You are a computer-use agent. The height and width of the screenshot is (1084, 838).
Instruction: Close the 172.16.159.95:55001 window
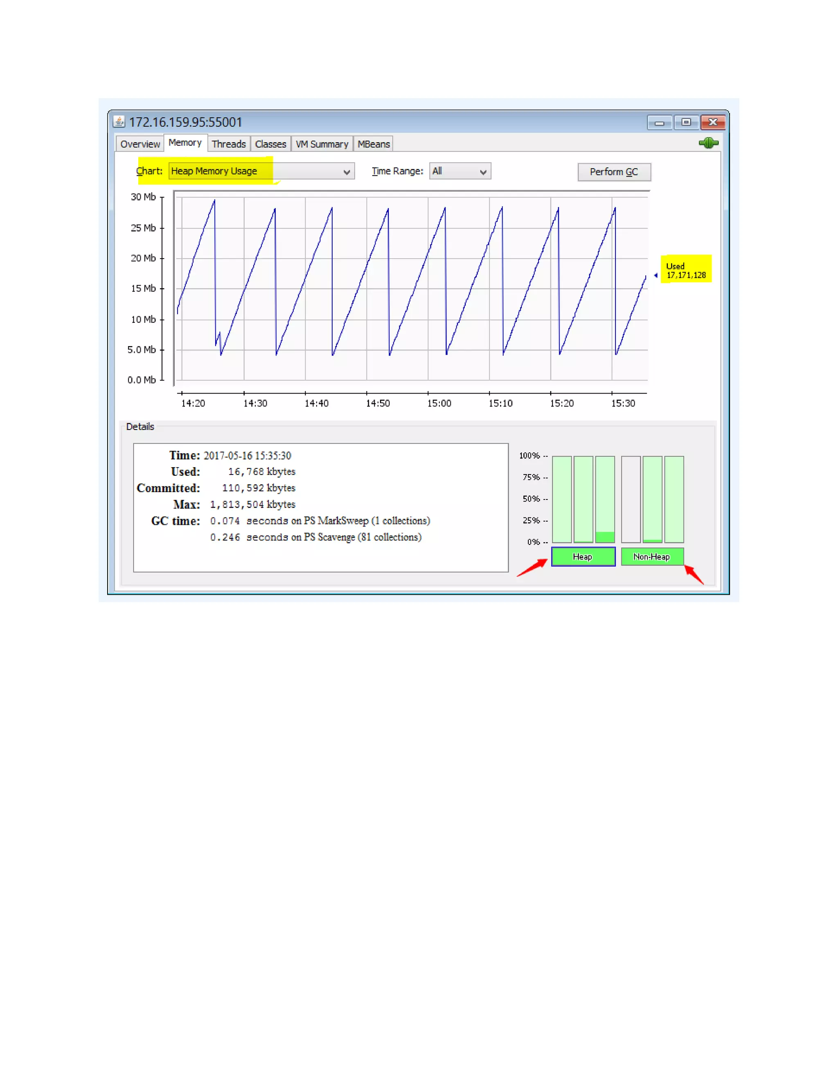pos(713,122)
